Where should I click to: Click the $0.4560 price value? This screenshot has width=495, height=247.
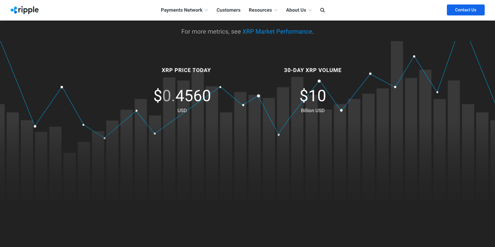182,96
